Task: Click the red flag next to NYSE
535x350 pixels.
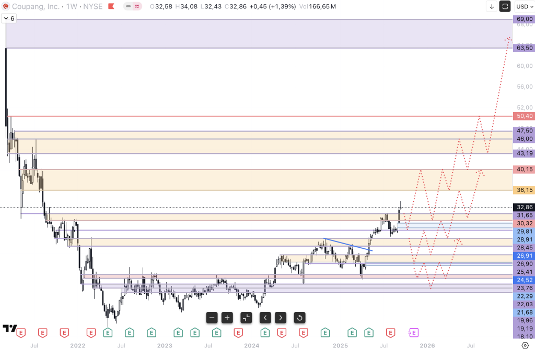Action: [110, 6]
